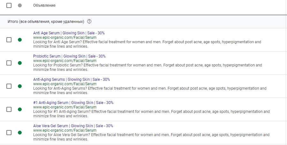The height and width of the screenshot is (145, 287).
Task: Click green status dot for Anti-Aging Serums ad
Action: click(20, 86)
